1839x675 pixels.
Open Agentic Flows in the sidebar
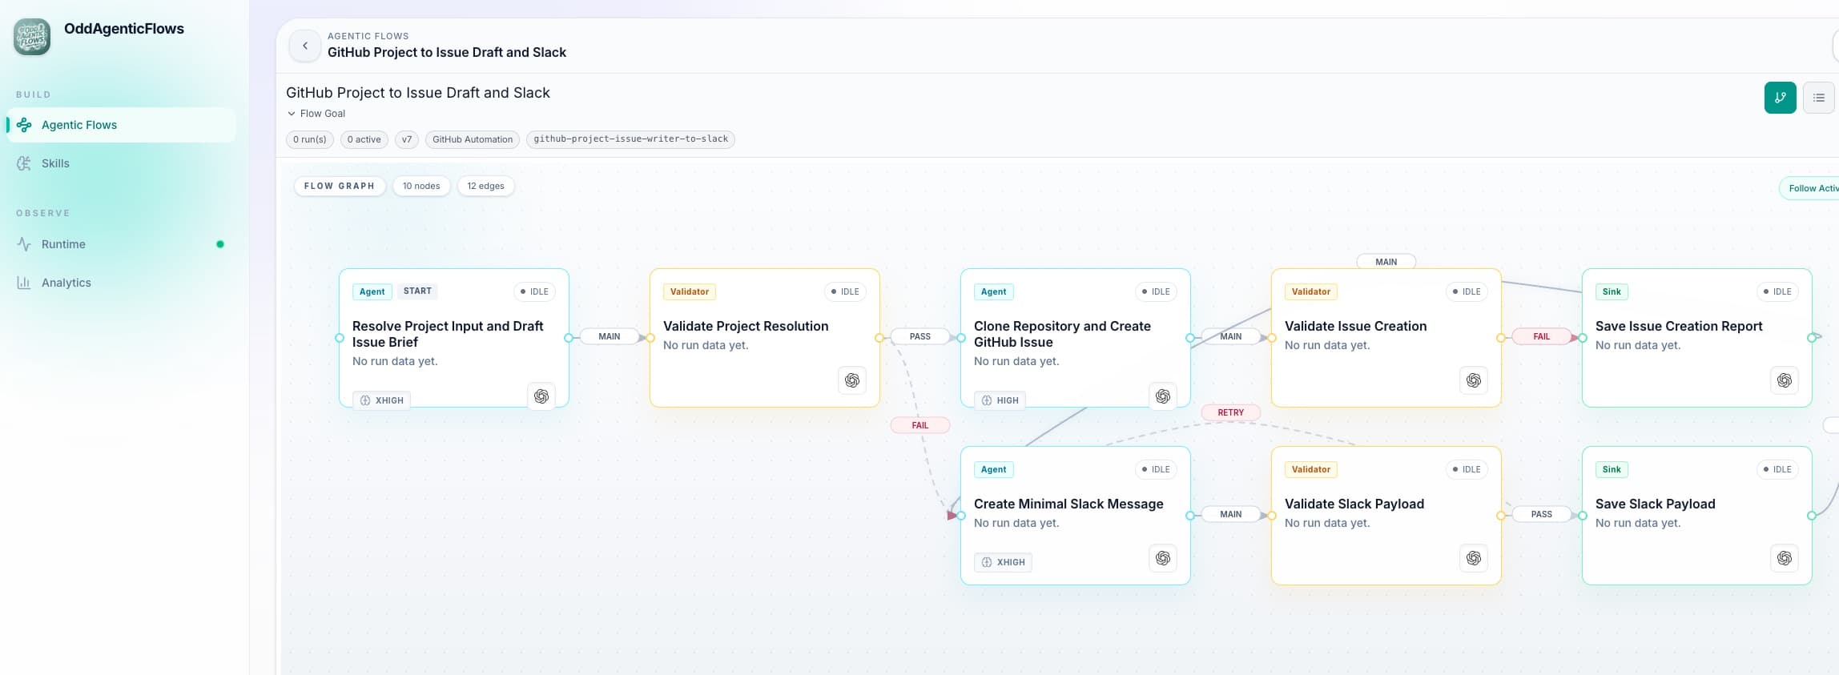coord(122,125)
